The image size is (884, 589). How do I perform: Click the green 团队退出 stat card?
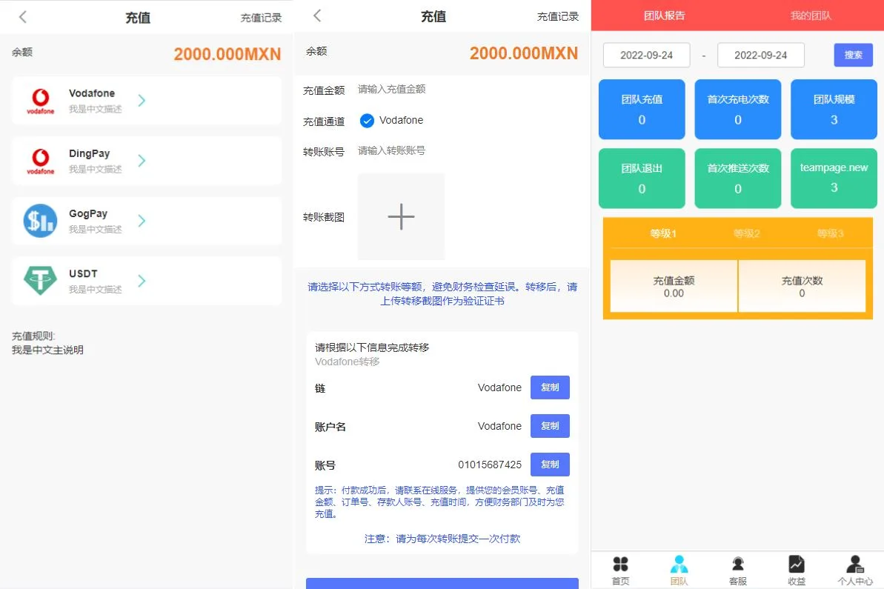pos(642,178)
